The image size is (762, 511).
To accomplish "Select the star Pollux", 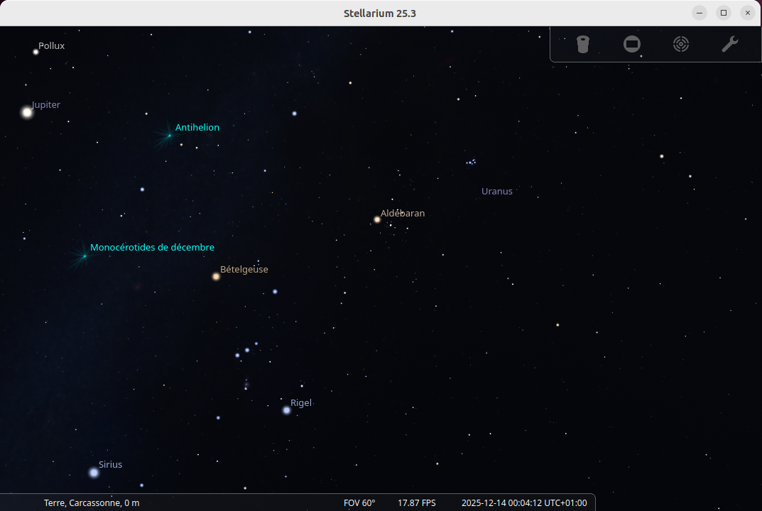I will click(35, 51).
